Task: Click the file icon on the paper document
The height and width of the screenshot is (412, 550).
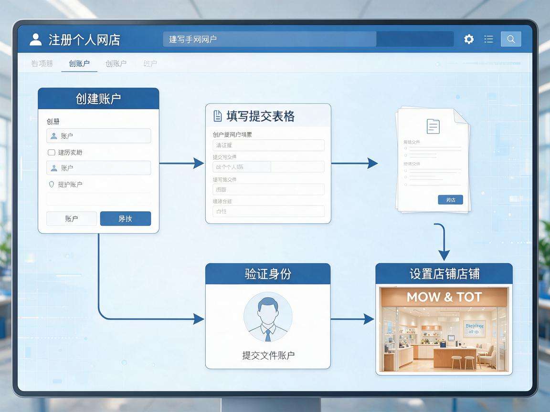Action: [433, 126]
